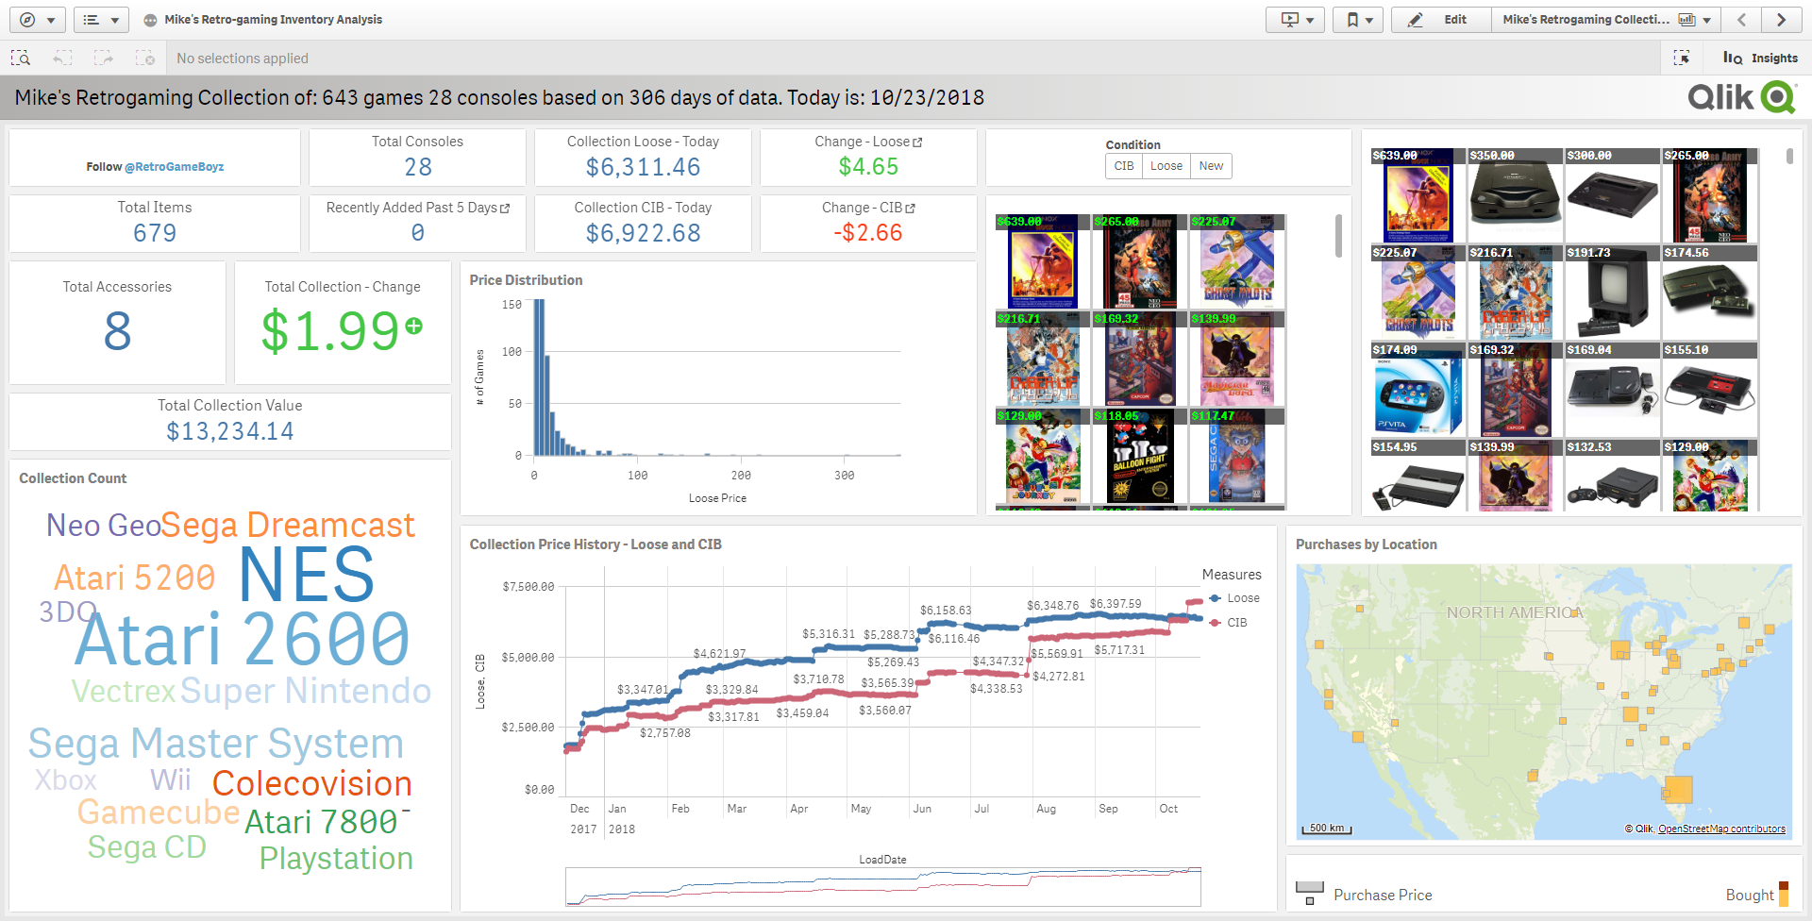This screenshot has width=1812, height=921.
Task: Go to previous sheet arrow
Action: tap(1741, 20)
